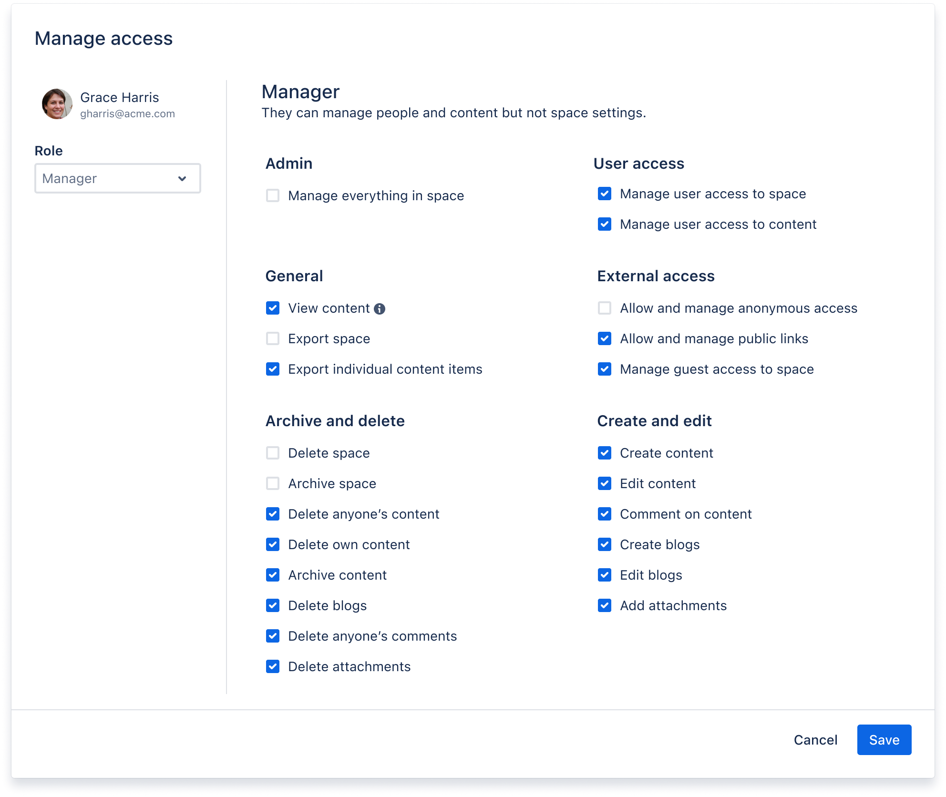Check the Archive space option
Screen dimensions: 946x797
[272, 484]
